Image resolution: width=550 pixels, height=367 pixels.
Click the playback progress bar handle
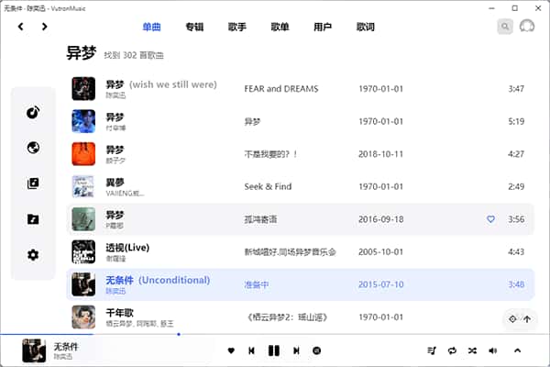tap(179, 334)
